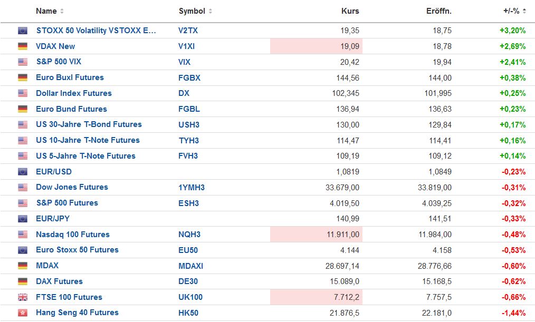
Task: Click the EU flag beside STOXX 50 Volatility
Action: 22,31
